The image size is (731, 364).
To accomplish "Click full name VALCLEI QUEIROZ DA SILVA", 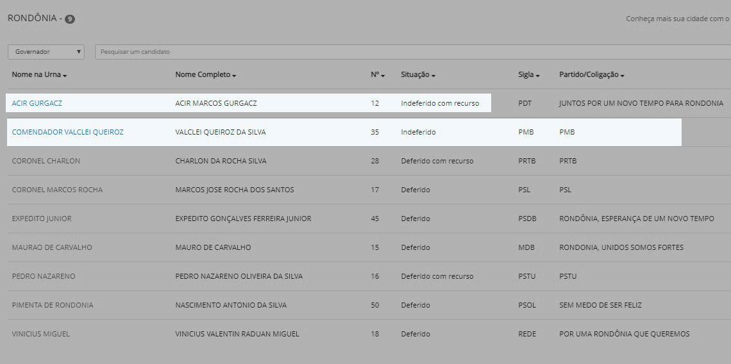I will 221,132.
